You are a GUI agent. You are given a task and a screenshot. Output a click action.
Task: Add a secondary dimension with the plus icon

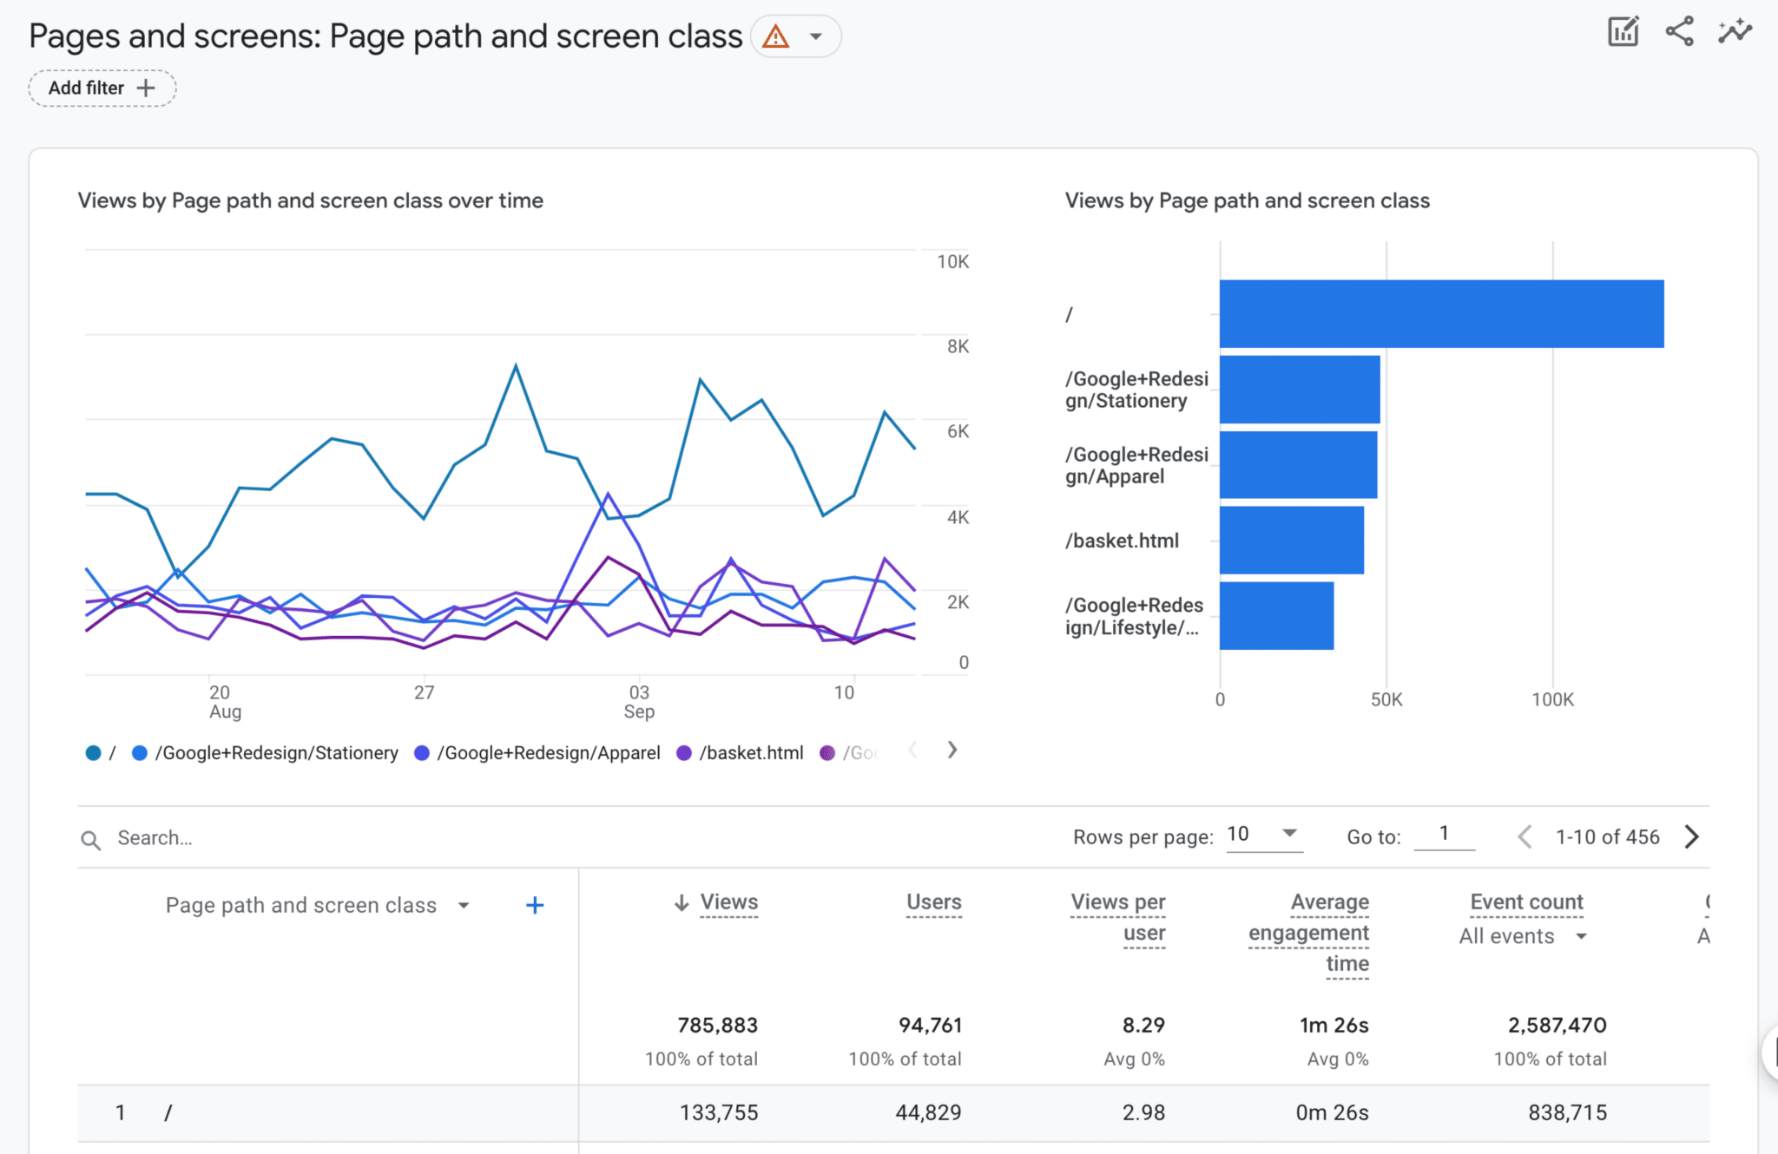[x=535, y=905]
